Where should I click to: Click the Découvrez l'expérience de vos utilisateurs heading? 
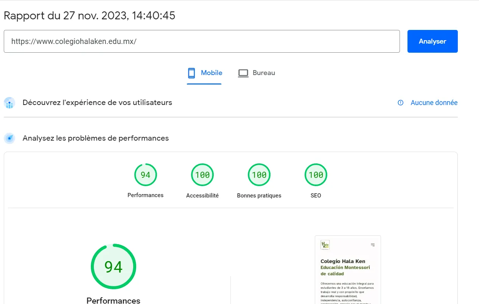point(97,103)
